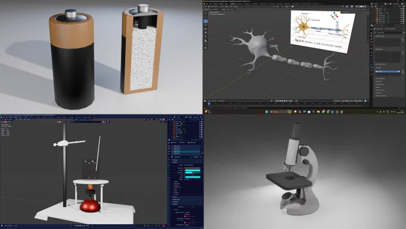
Task: Toggle viewport overlays in neuron window header
Action: 352,7
